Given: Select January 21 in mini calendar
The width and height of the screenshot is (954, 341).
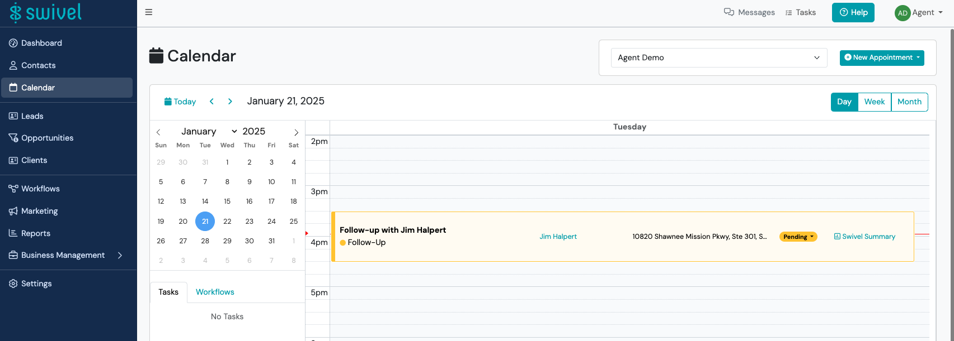Looking at the screenshot, I should (205, 221).
